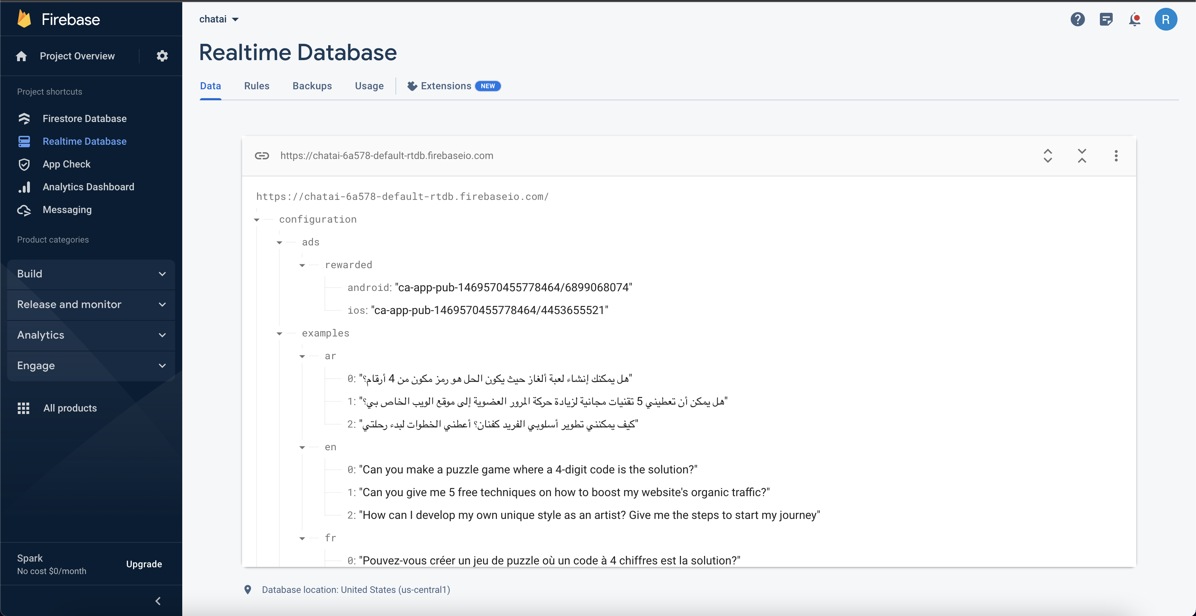Switch to the Rules tab
1196x616 pixels.
pyautogui.click(x=257, y=86)
